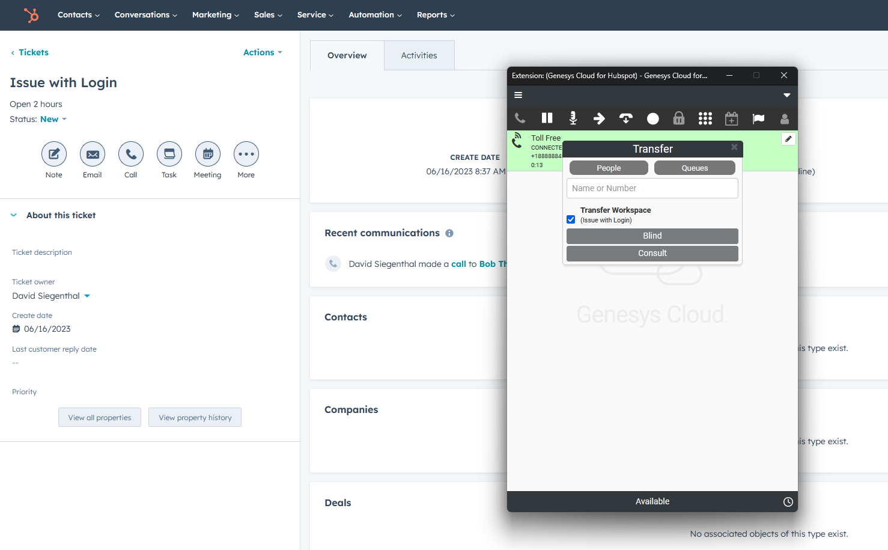The width and height of the screenshot is (888, 550).
Task: Open the call transfer function
Action: [599, 118]
